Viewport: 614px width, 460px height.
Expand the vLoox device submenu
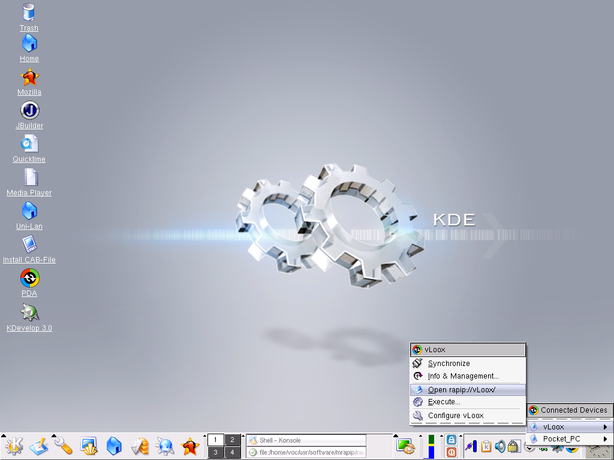(570, 426)
